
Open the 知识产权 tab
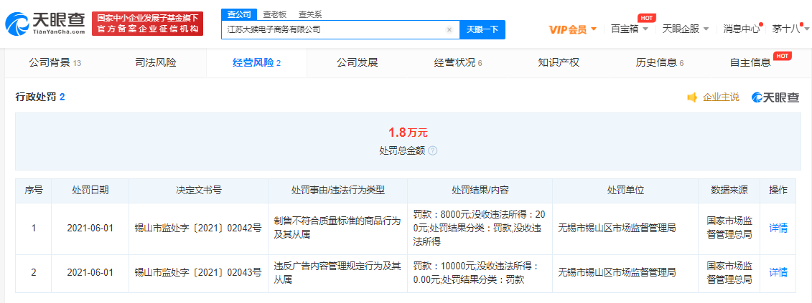(x=558, y=62)
